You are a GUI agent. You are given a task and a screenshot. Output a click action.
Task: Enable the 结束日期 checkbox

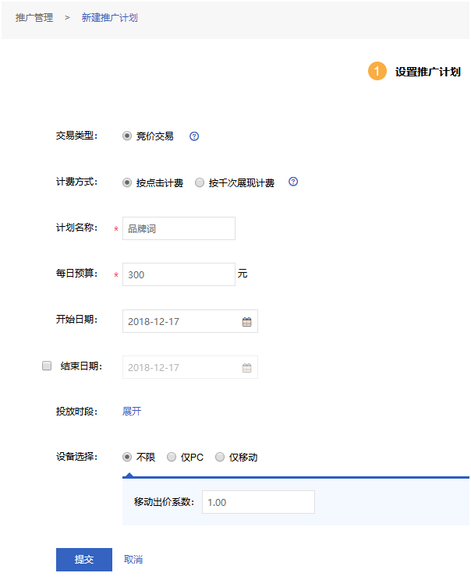(x=47, y=366)
